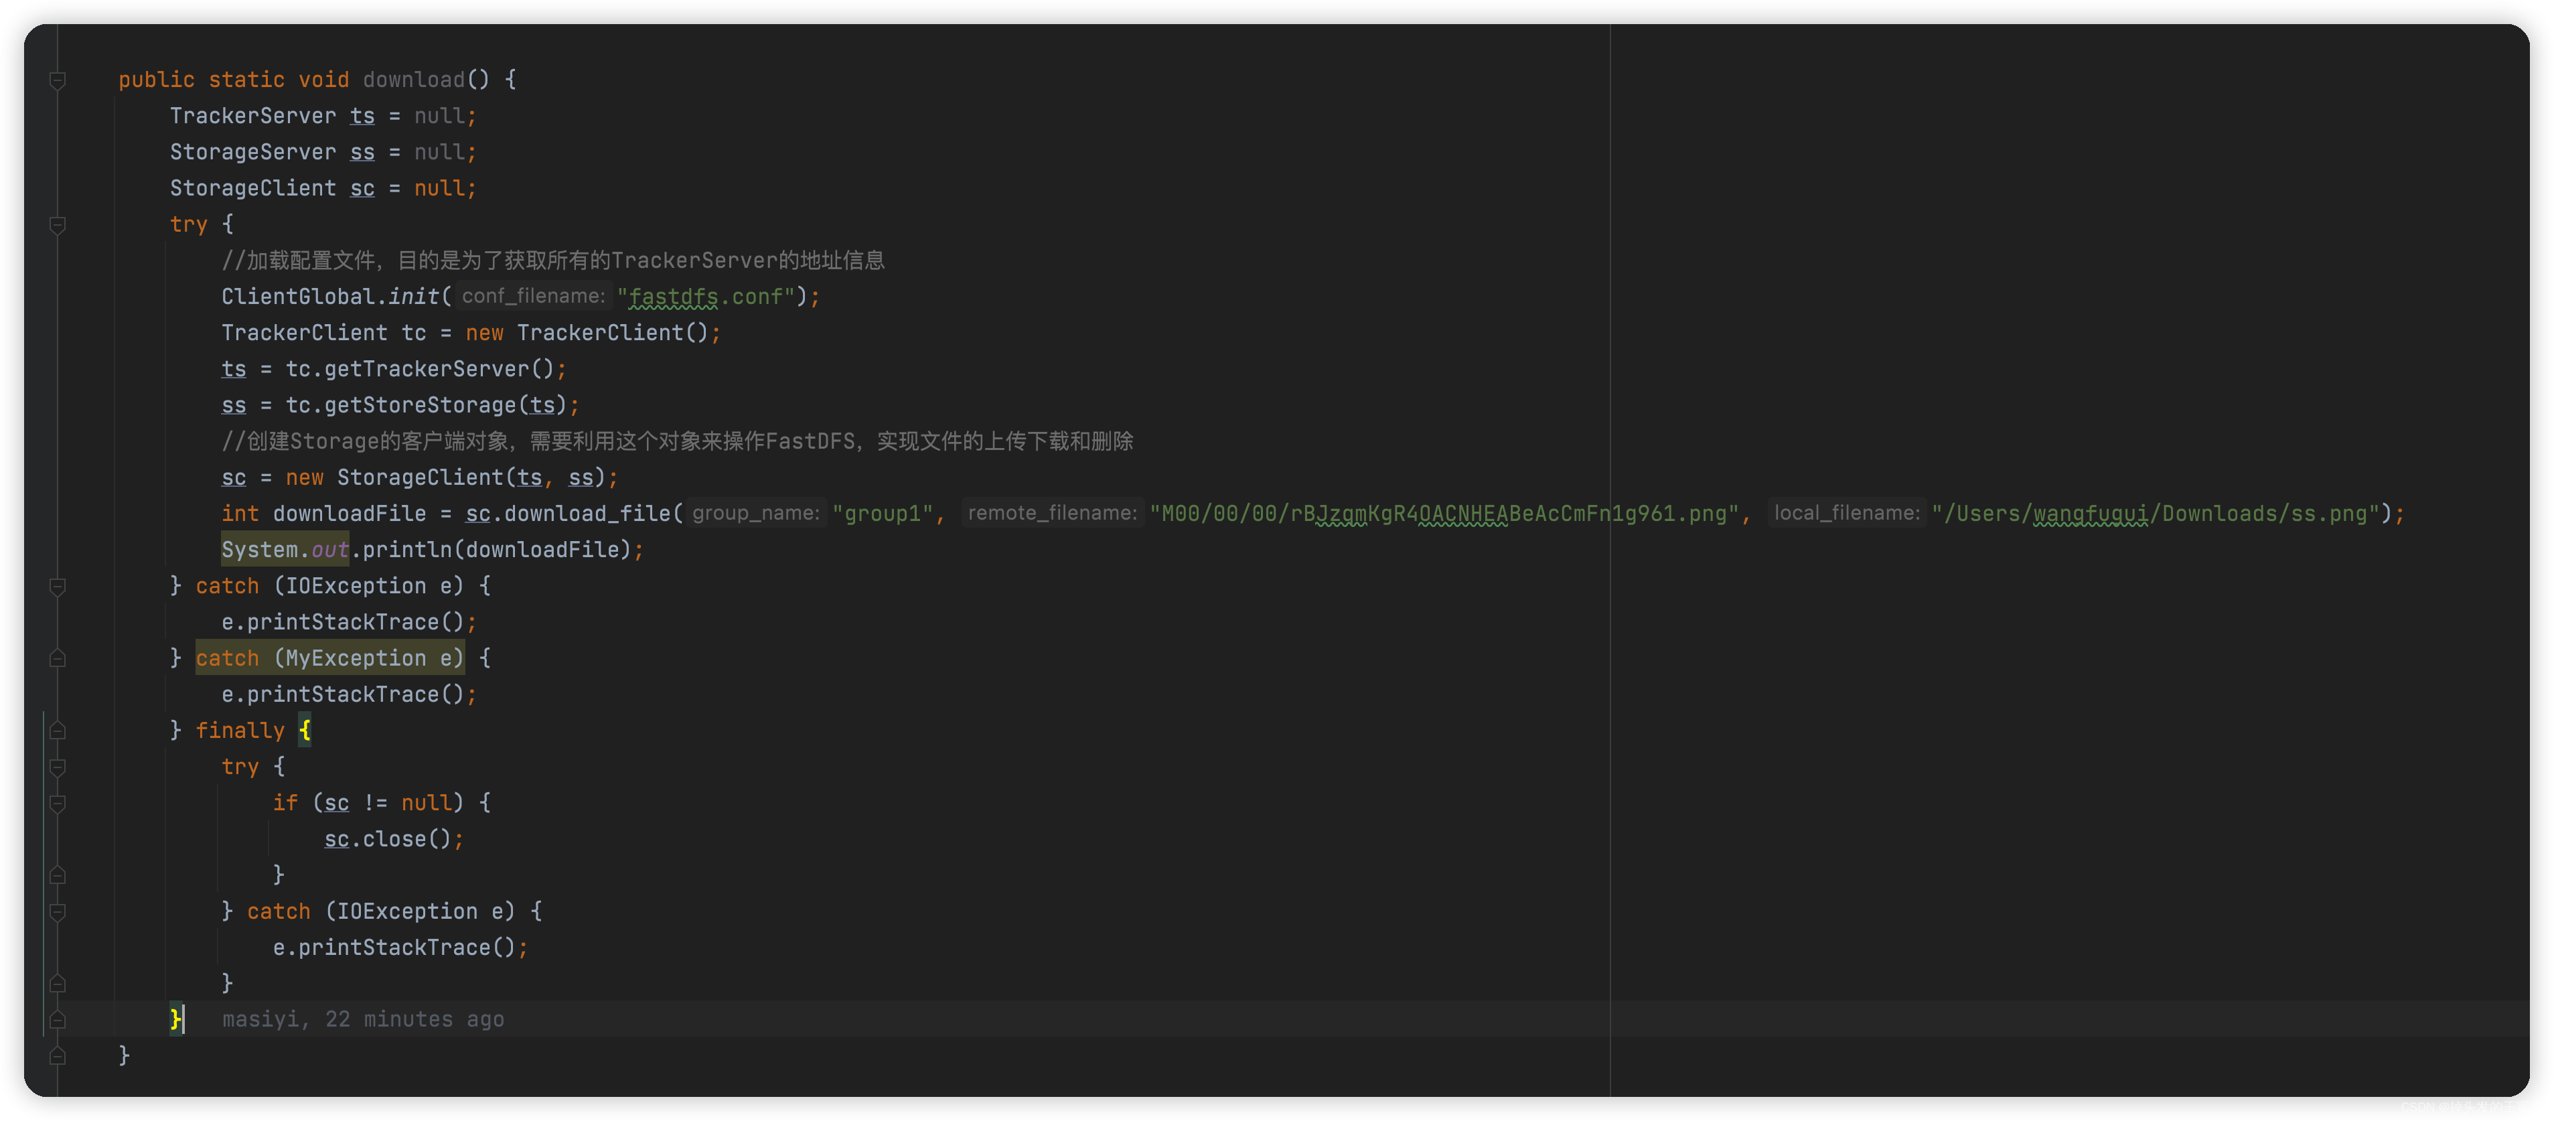2554x1121 pixels.
Task: Click the group_name parameter hint
Action: click(755, 514)
